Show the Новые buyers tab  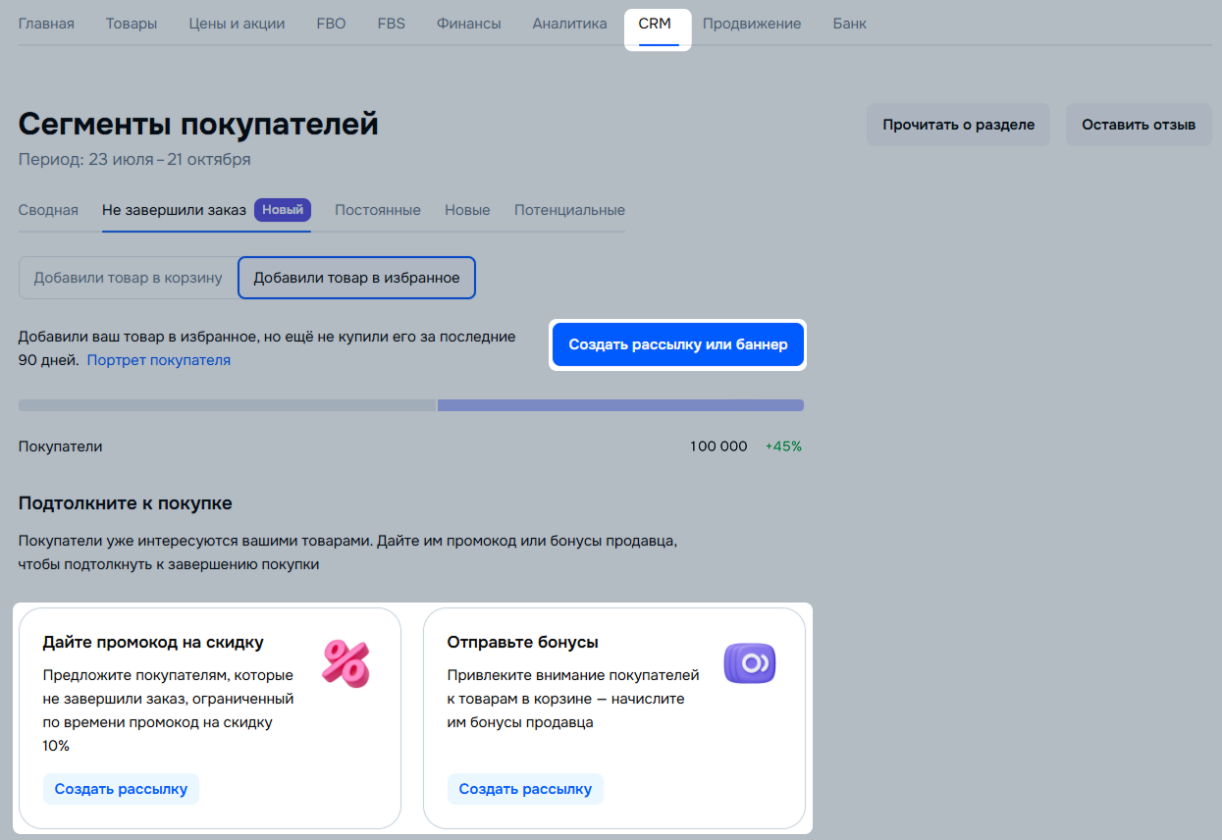(x=467, y=210)
